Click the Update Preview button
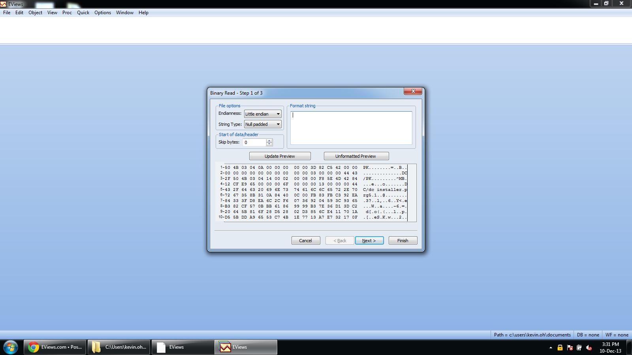 pos(280,156)
